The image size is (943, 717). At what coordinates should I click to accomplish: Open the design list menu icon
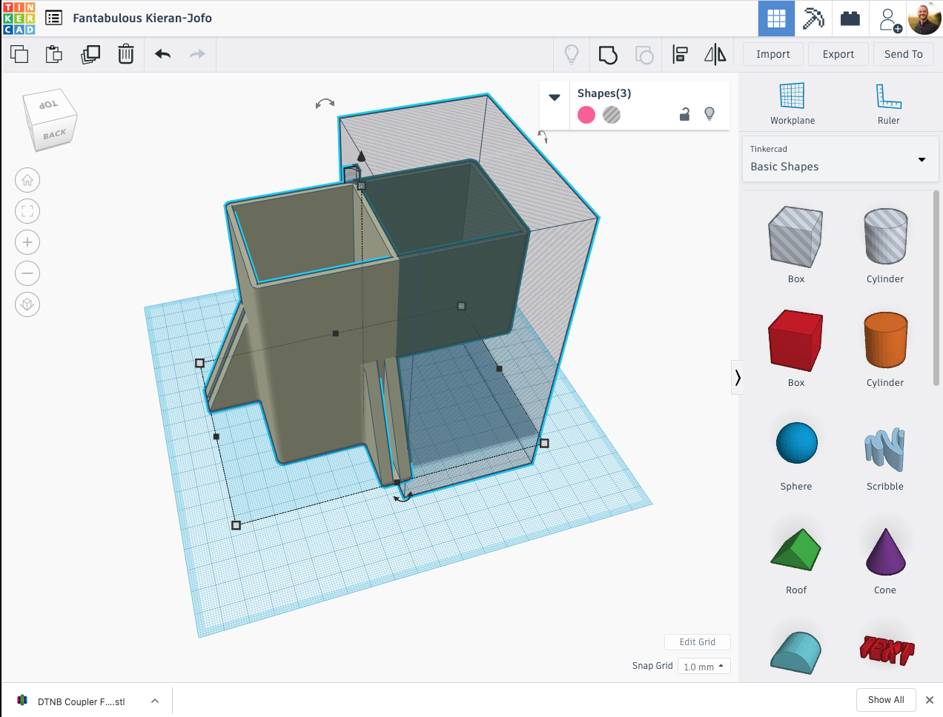53,18
